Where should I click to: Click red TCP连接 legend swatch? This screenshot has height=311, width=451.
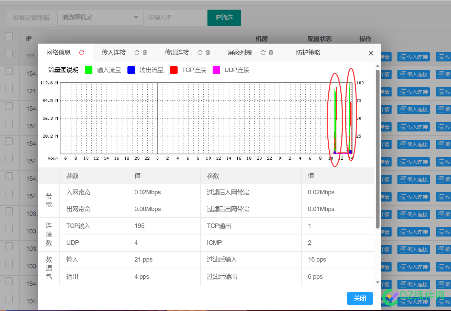[x=174, y=70]
